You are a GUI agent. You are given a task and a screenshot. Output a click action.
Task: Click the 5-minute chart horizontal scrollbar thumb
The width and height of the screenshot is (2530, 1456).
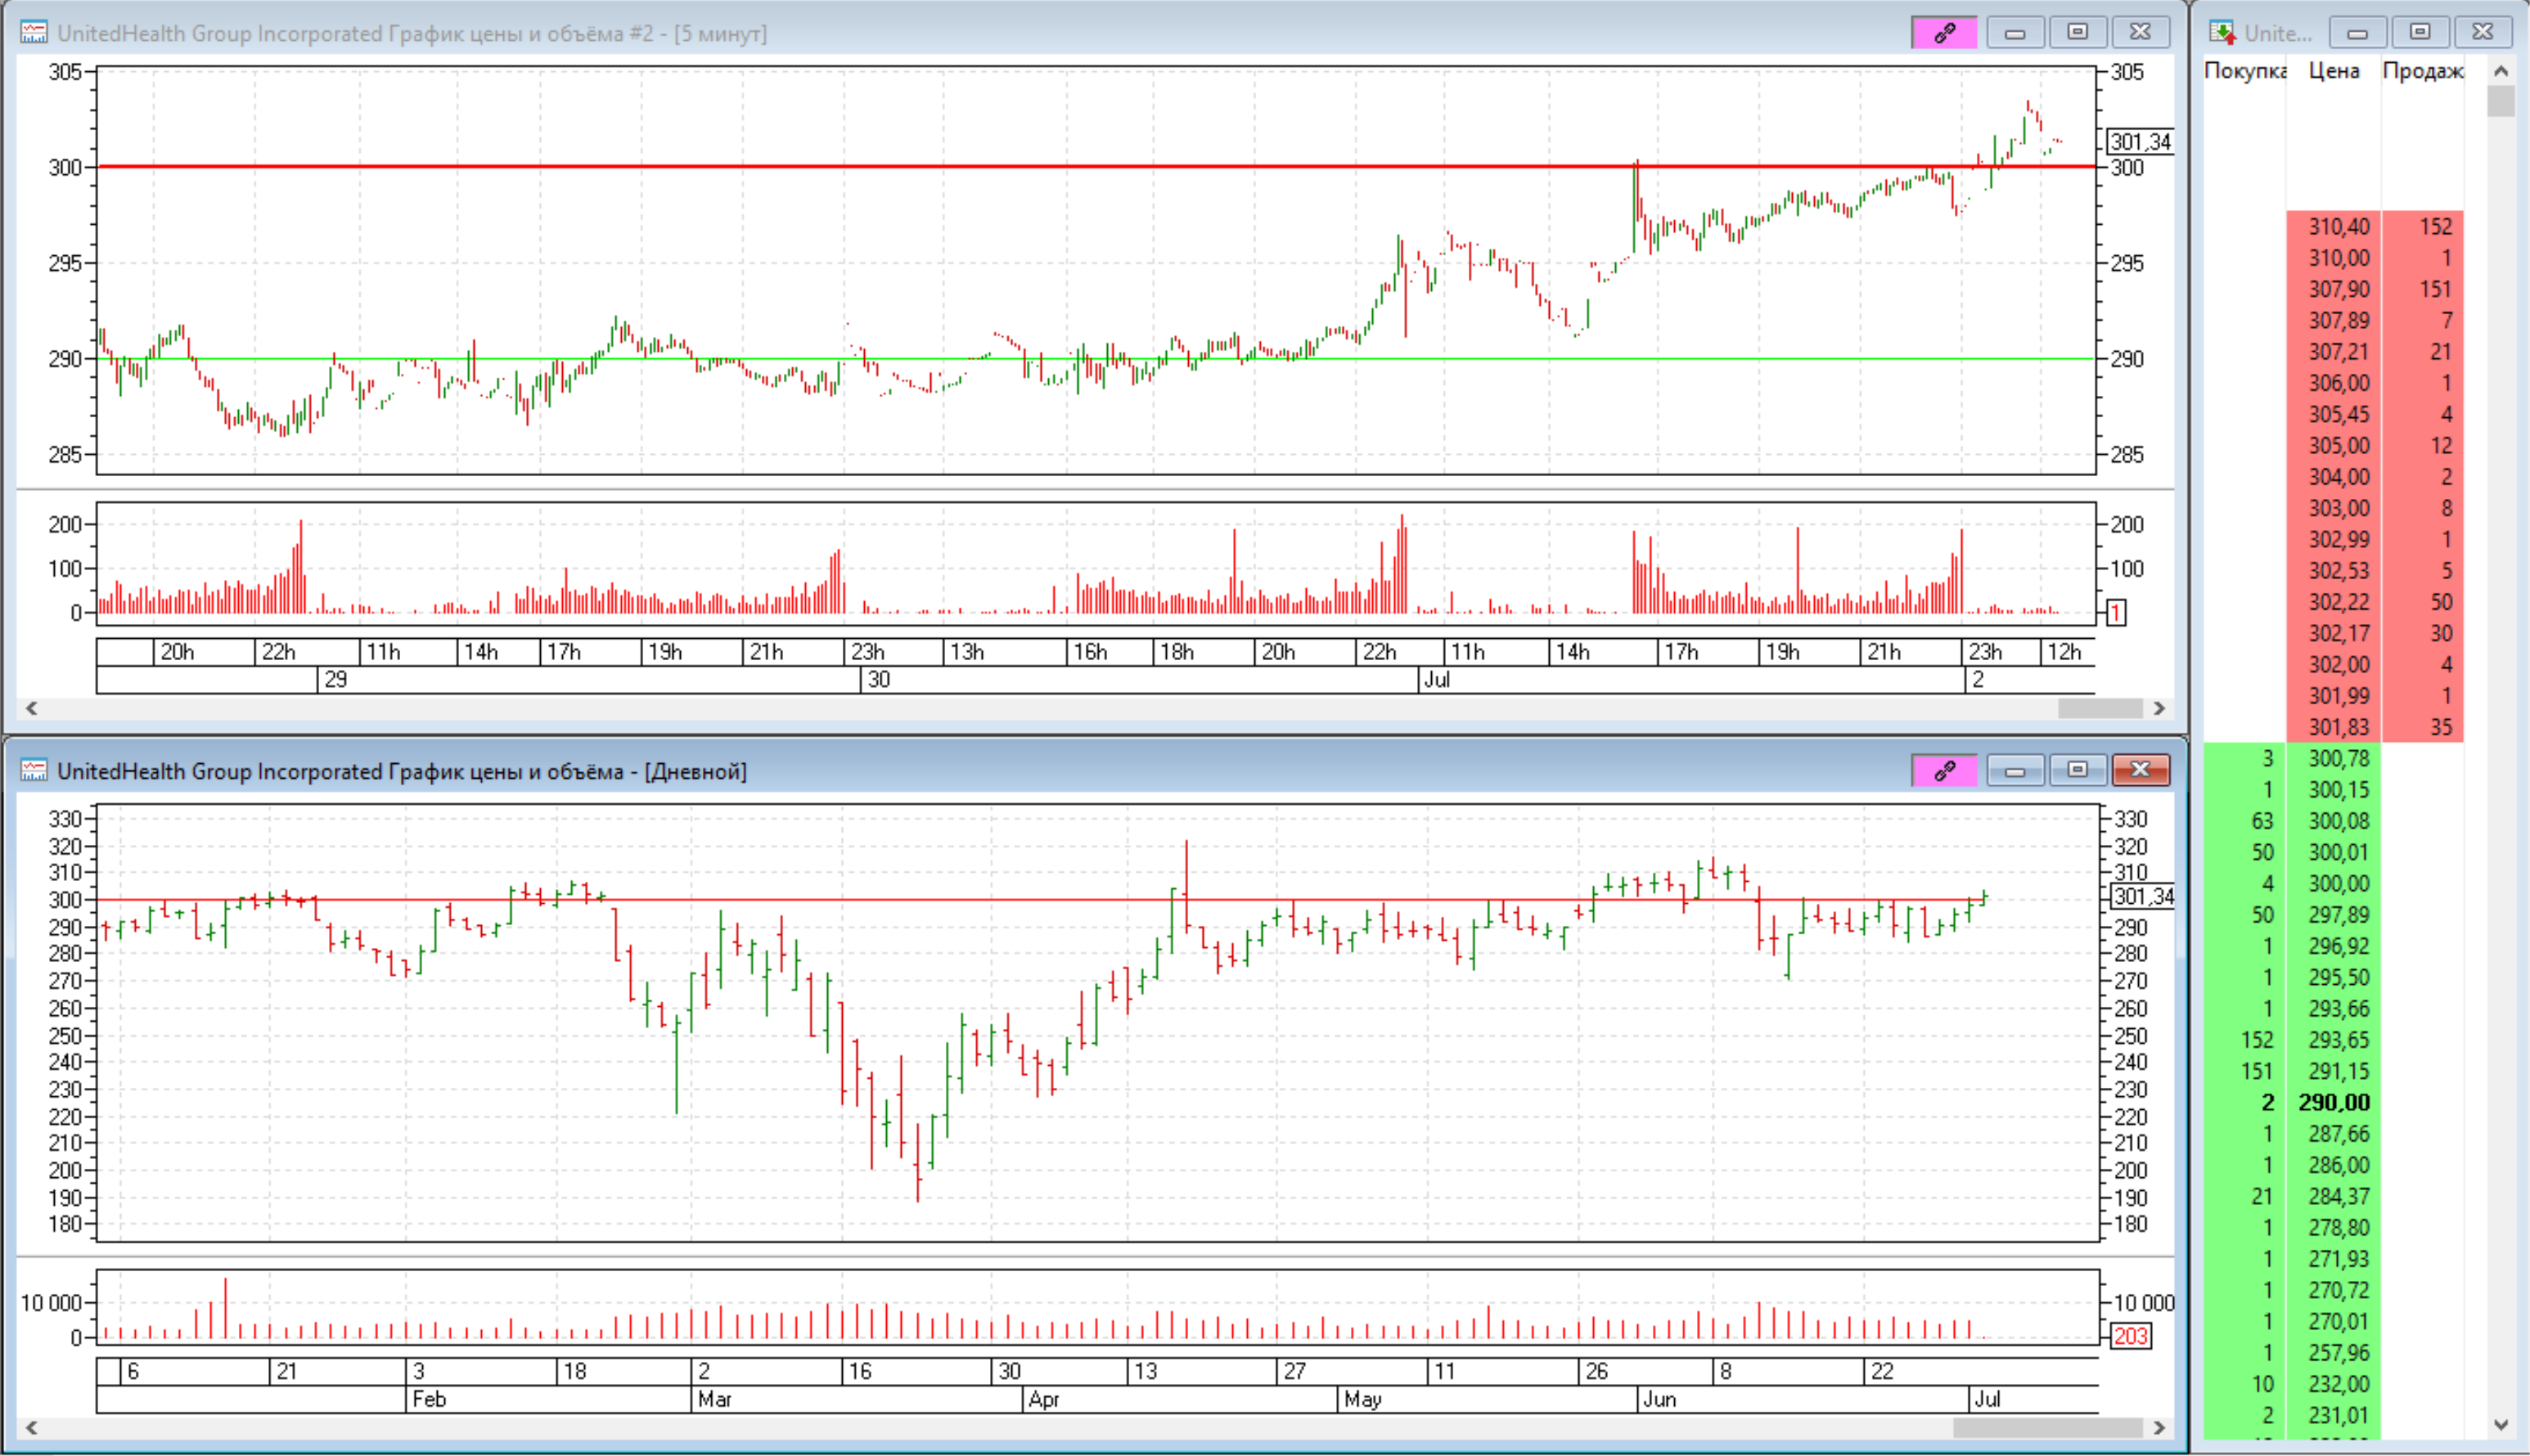[x=2099, y=708]
